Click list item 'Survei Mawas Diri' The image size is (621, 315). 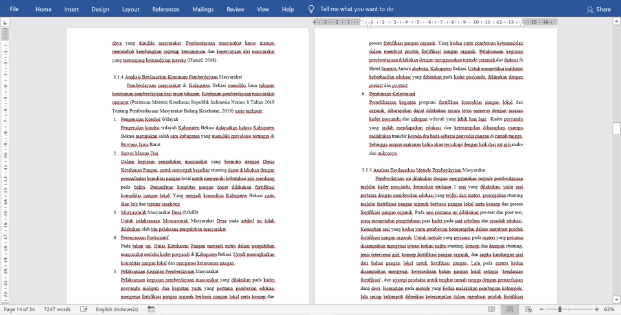pos(140,153)
